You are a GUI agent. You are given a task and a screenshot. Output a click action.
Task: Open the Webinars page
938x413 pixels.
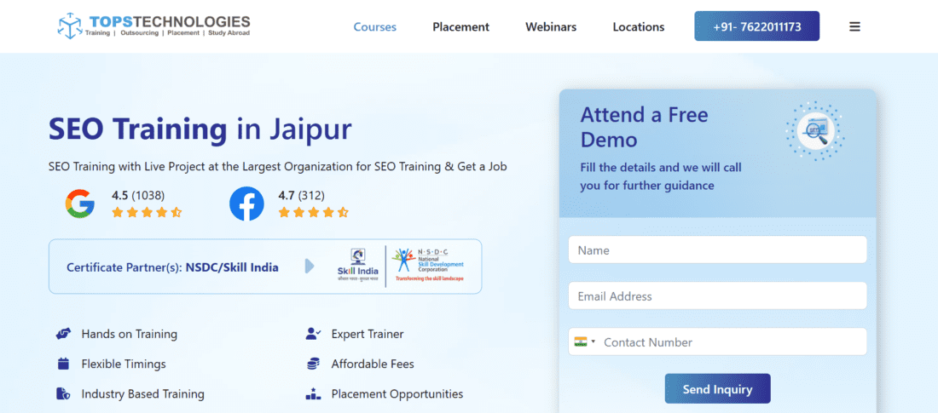coord(551,26)
